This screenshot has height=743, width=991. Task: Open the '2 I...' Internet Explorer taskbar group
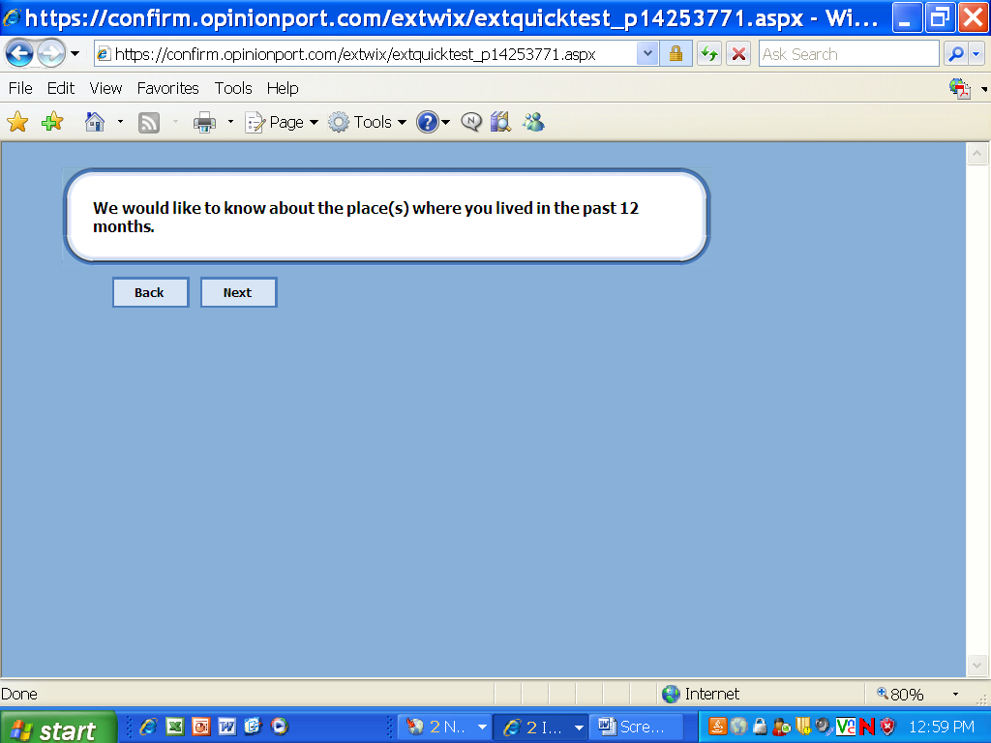tap(542, 727)
